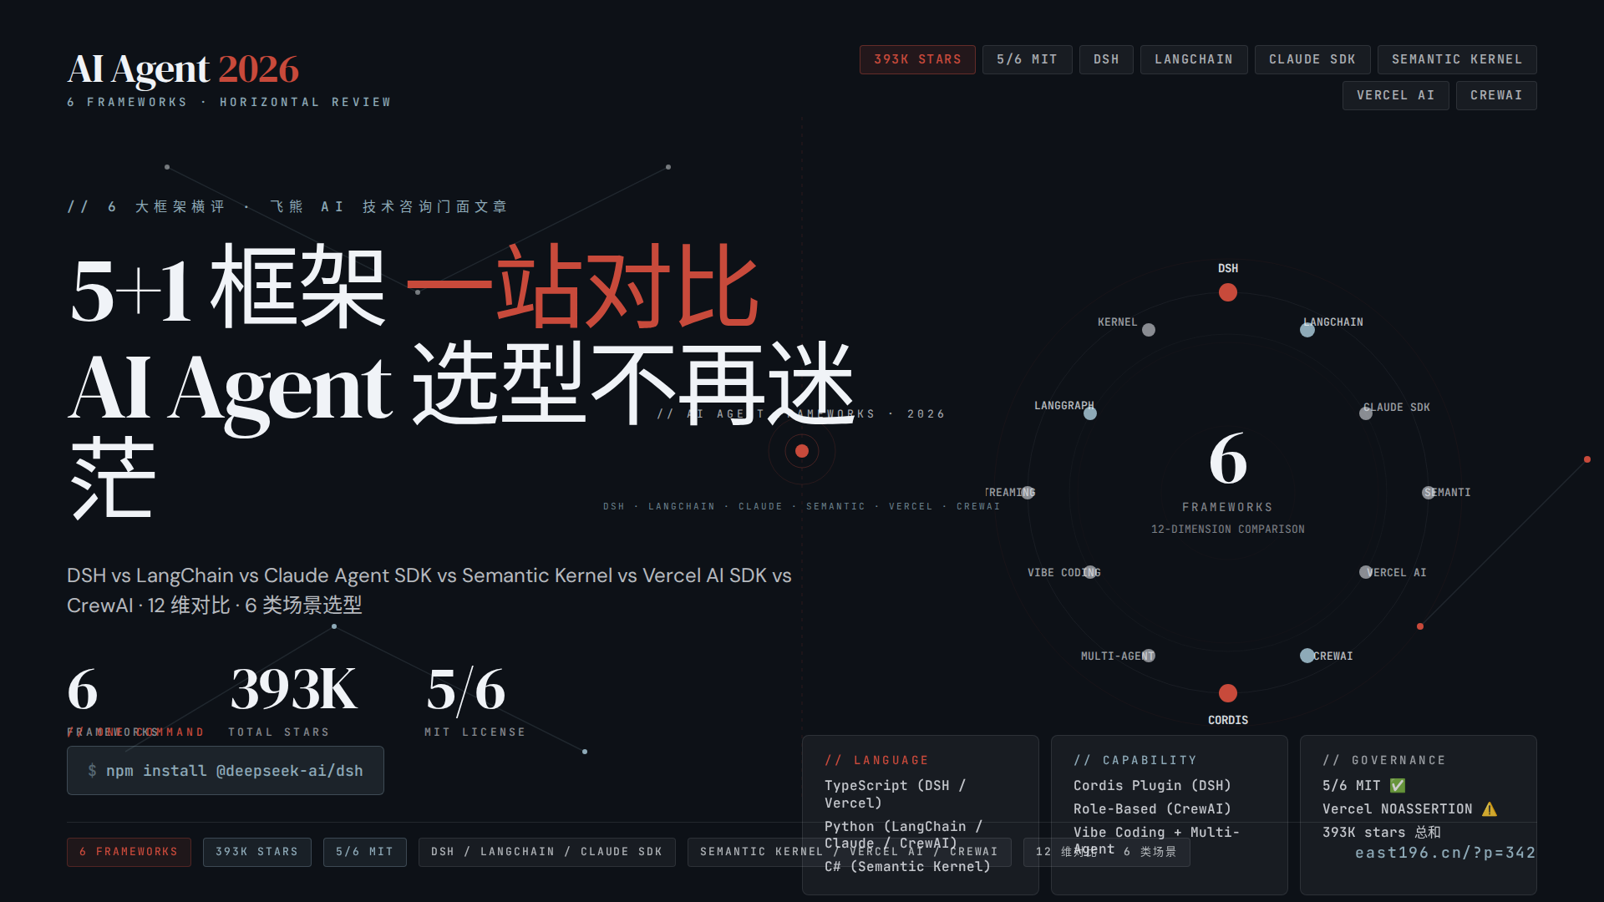
Task: Click the 393K stars 总和 line
Action: coord(1382,832)
